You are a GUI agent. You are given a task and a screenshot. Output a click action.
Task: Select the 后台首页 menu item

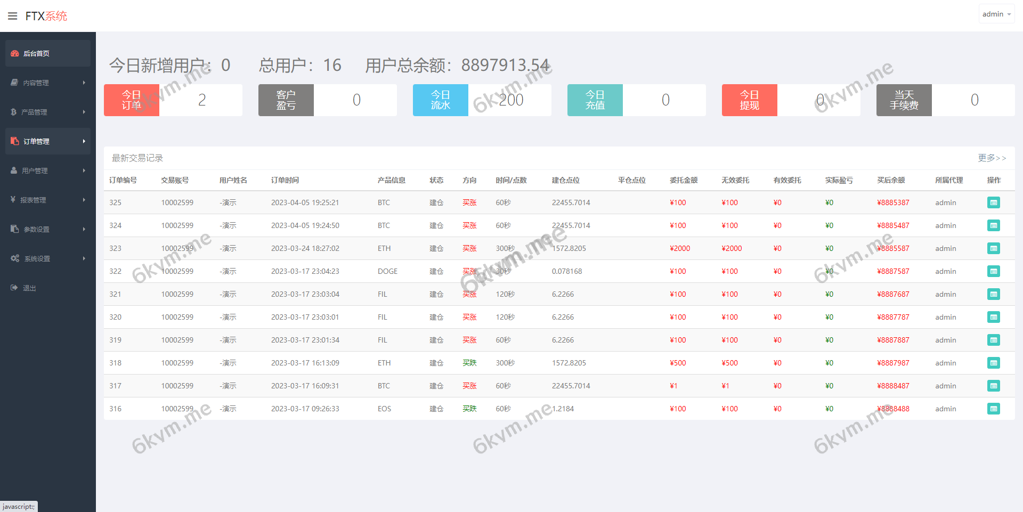pos(36,53)
